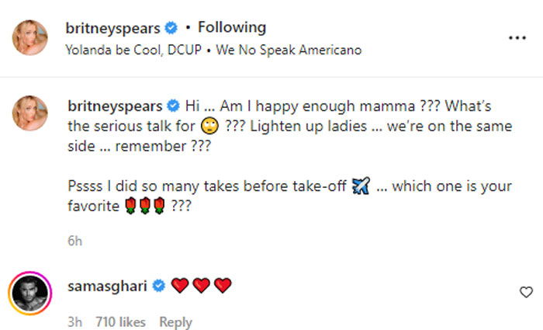View the 710 likes on the comment

pos(120,321)
